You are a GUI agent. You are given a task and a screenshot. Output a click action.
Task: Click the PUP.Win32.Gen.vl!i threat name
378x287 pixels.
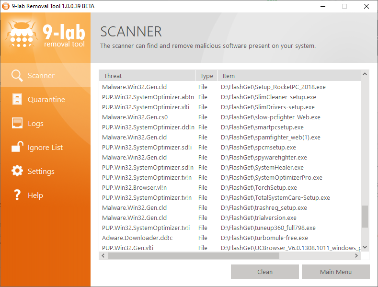click(127, 248)
